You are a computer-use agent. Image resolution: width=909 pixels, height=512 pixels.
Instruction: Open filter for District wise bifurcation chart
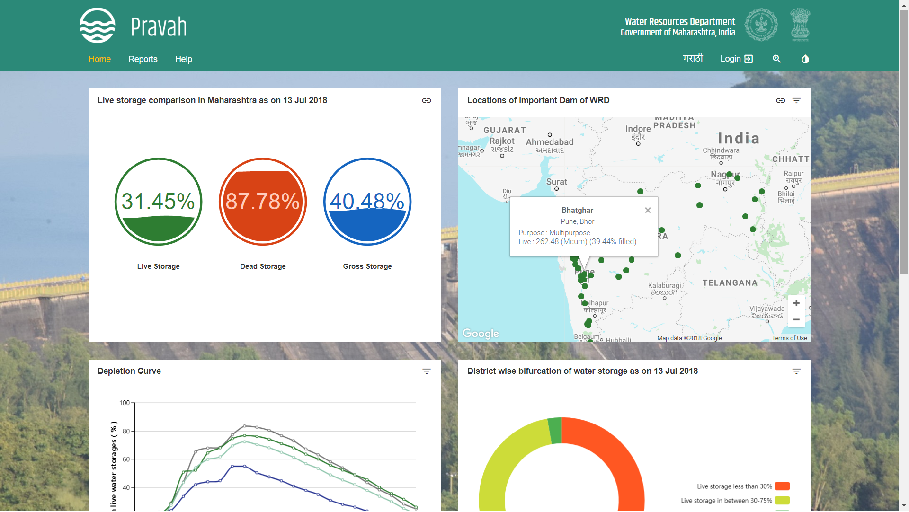pos(796,371)
